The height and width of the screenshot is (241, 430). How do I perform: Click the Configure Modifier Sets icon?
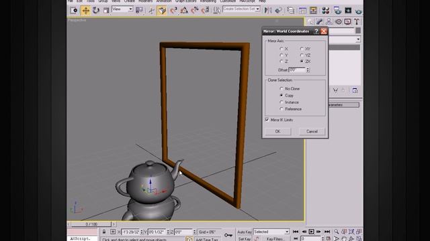click(355, 90)
